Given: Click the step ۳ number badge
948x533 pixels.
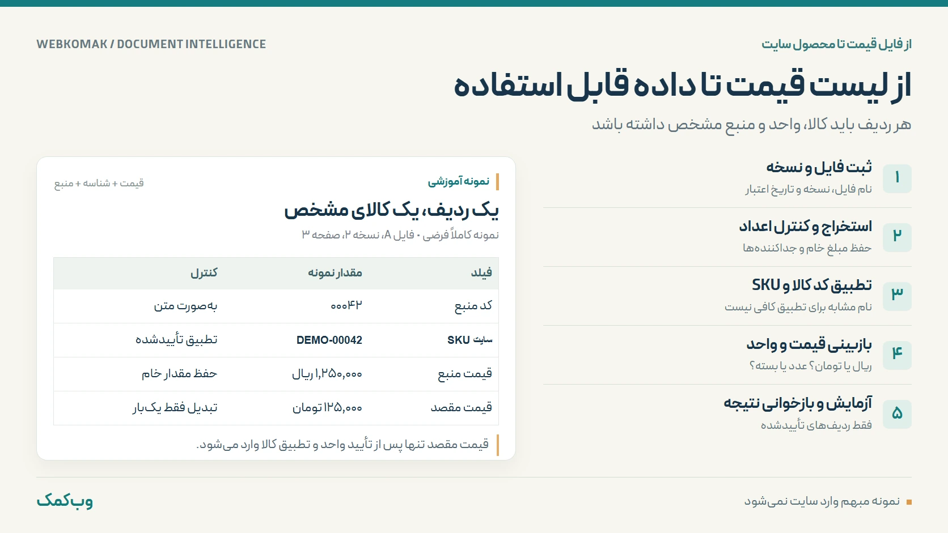Looking at the screenshot, I should 897,296.
